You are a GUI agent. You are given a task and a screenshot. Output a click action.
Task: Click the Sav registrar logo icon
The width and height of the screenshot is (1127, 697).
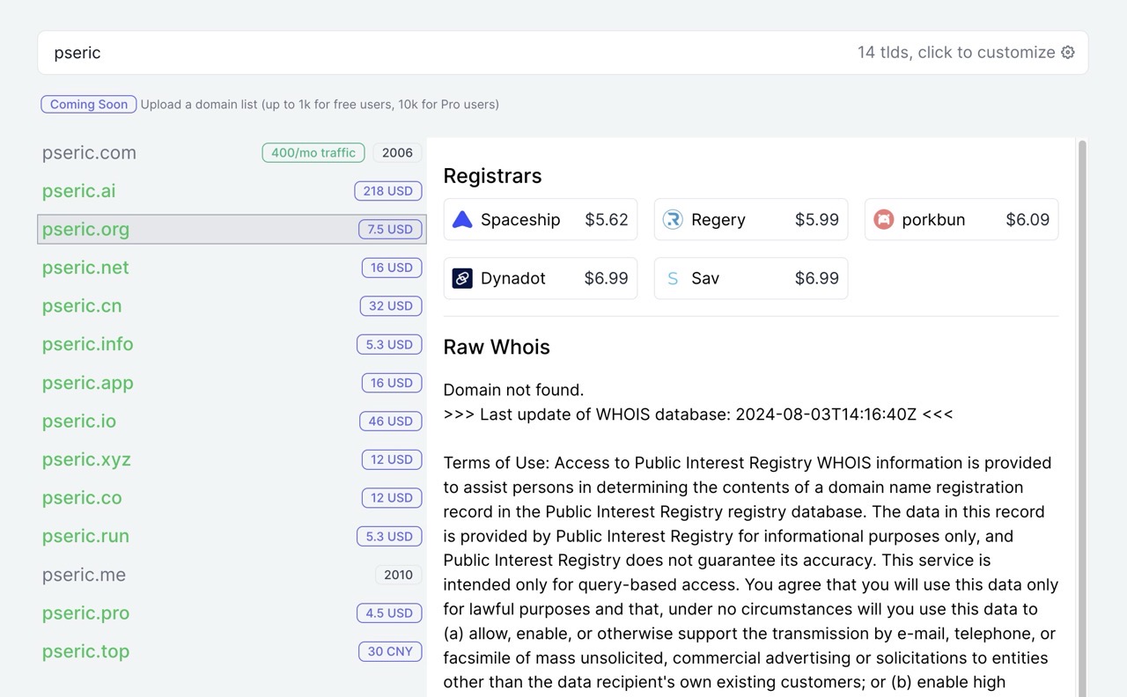tap(673, 278)
